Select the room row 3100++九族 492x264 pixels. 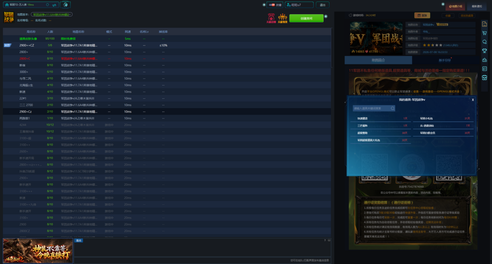167,204
